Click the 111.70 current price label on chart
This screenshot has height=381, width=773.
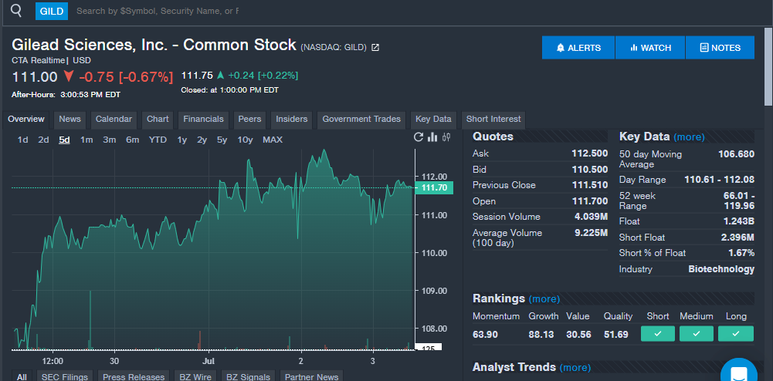[434, 187]
